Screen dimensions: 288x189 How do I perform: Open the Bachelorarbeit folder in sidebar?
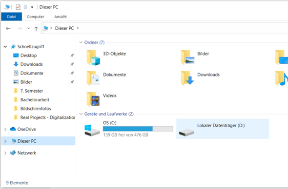[35, 100]
